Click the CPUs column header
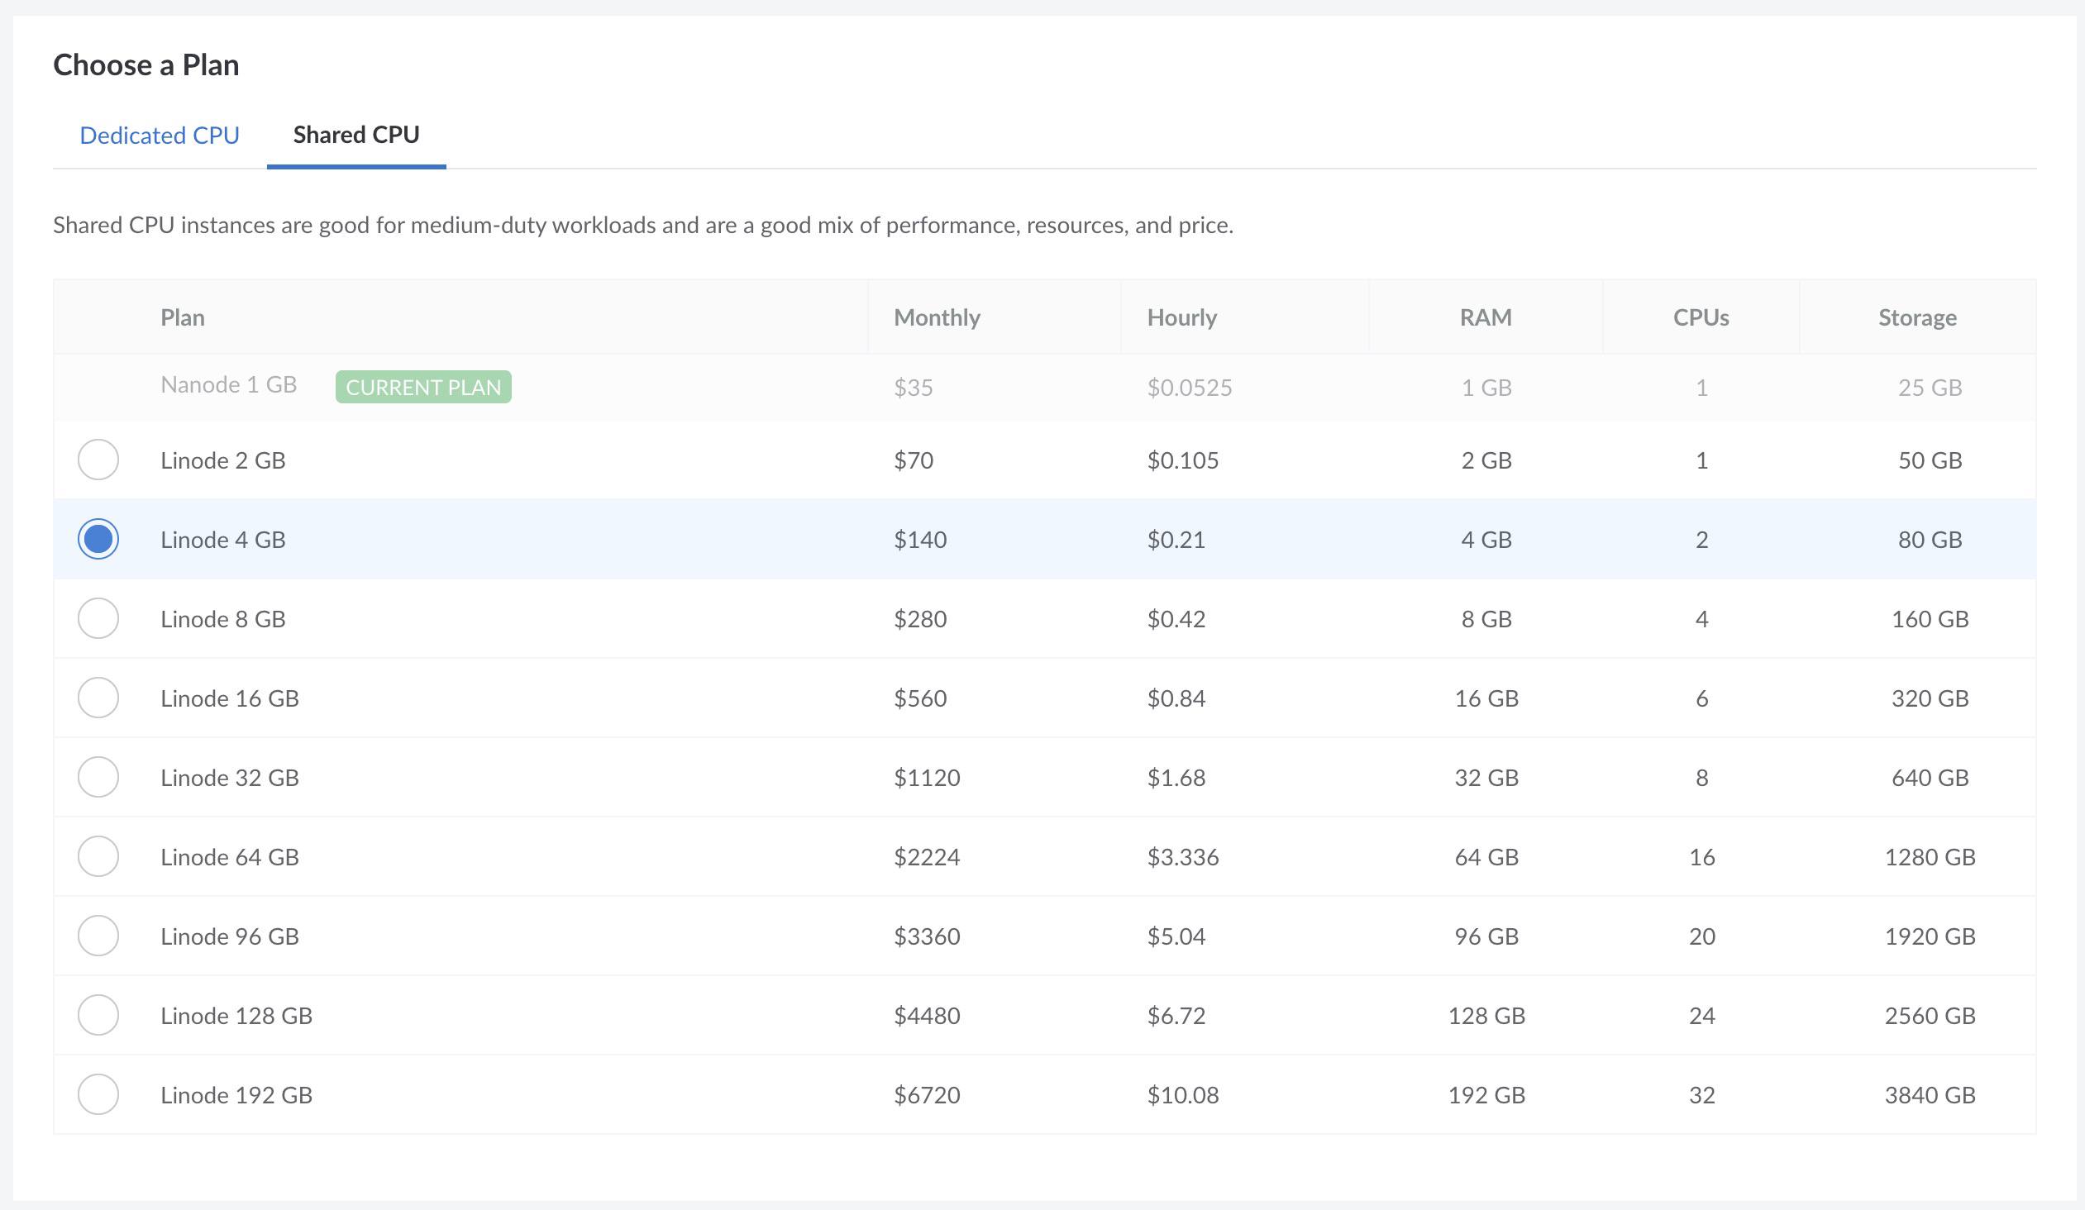2085x1210 pixels. pos(1701,317)
